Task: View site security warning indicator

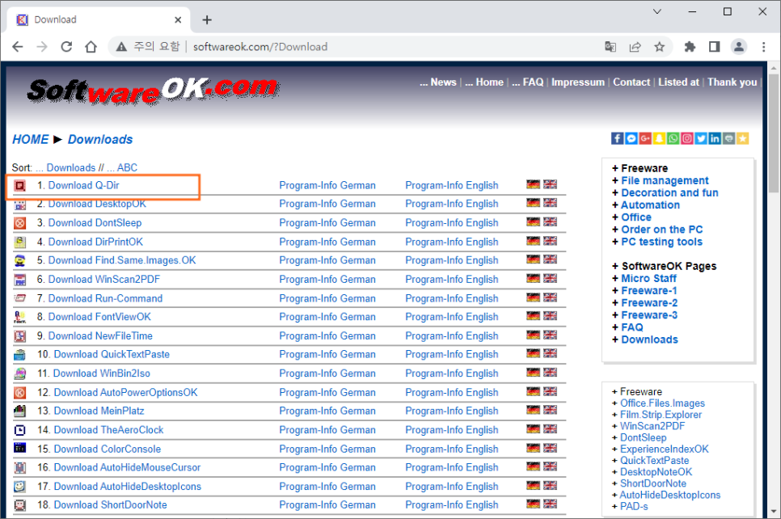Action: [148, 47]
